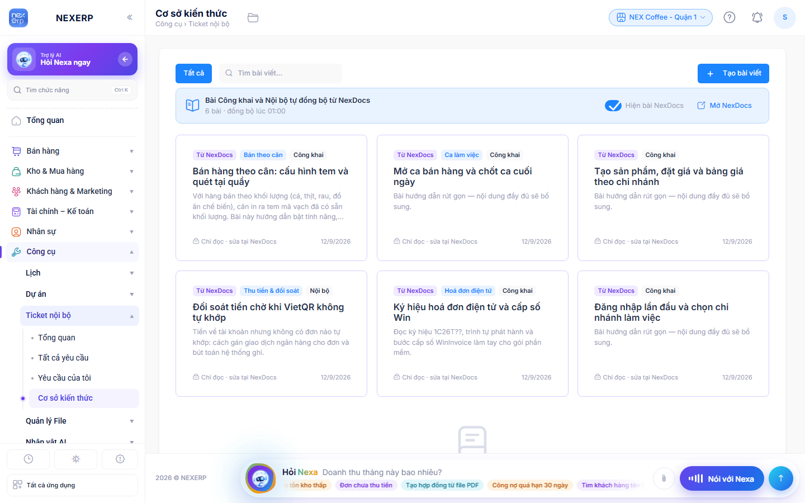805x503 pixels.
Task: Click the attachment paperclip button in Nexa bar
Action: click(664, 478)
